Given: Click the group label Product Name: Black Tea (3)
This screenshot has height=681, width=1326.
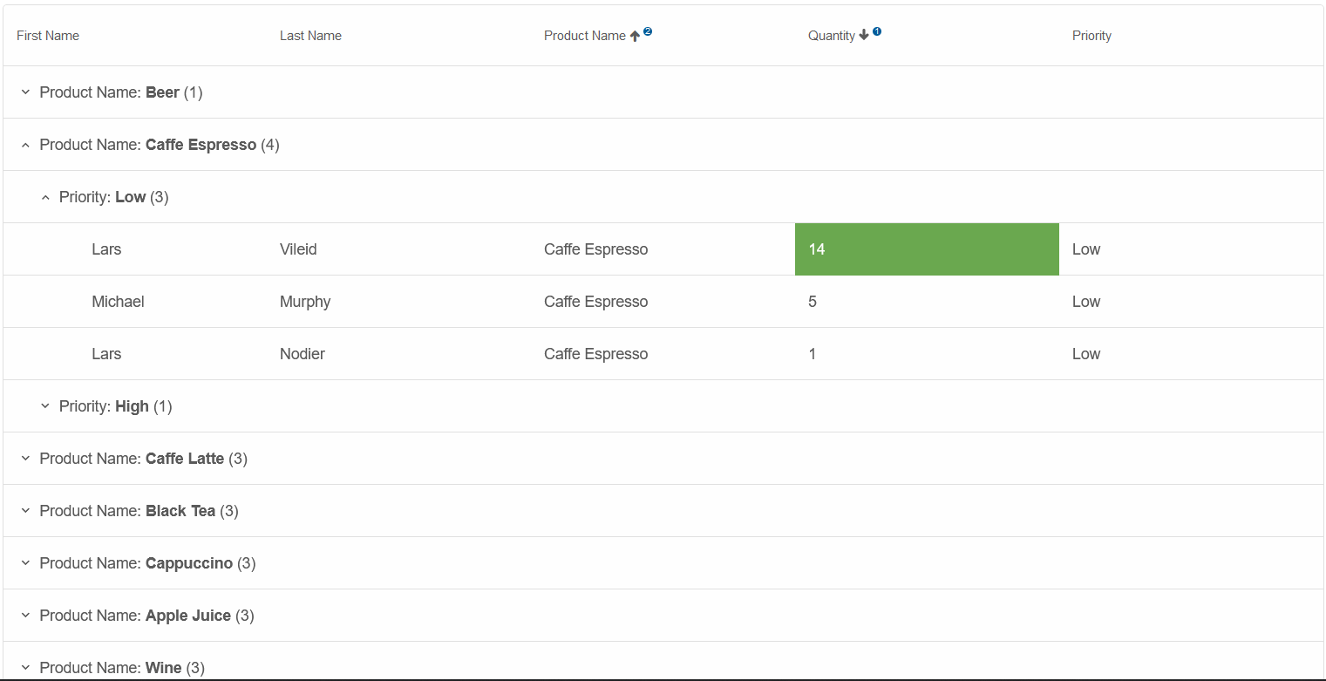Looking at the screenshot, I should coord(139,511).
